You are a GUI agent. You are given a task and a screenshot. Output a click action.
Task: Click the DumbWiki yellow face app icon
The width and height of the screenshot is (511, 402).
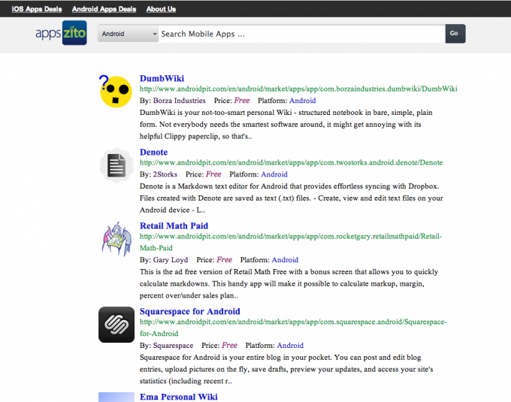point(116,91)
